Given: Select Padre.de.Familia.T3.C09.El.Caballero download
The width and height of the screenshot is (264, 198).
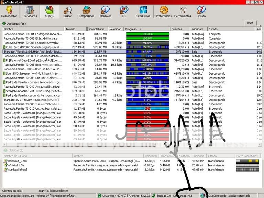Looking at the screenshot, I should (x=132, y=56).
